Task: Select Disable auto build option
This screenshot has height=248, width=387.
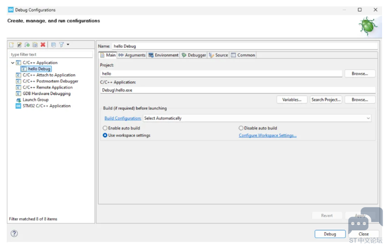Action: click(x=241, y=128)
